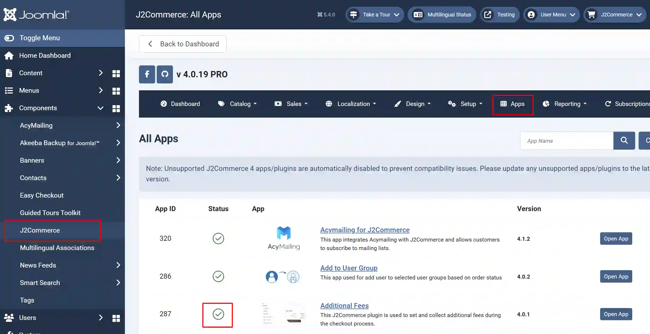Open the Subscriptions tab
The width and height of the screenshot is (650, 334).
(627, 104)
